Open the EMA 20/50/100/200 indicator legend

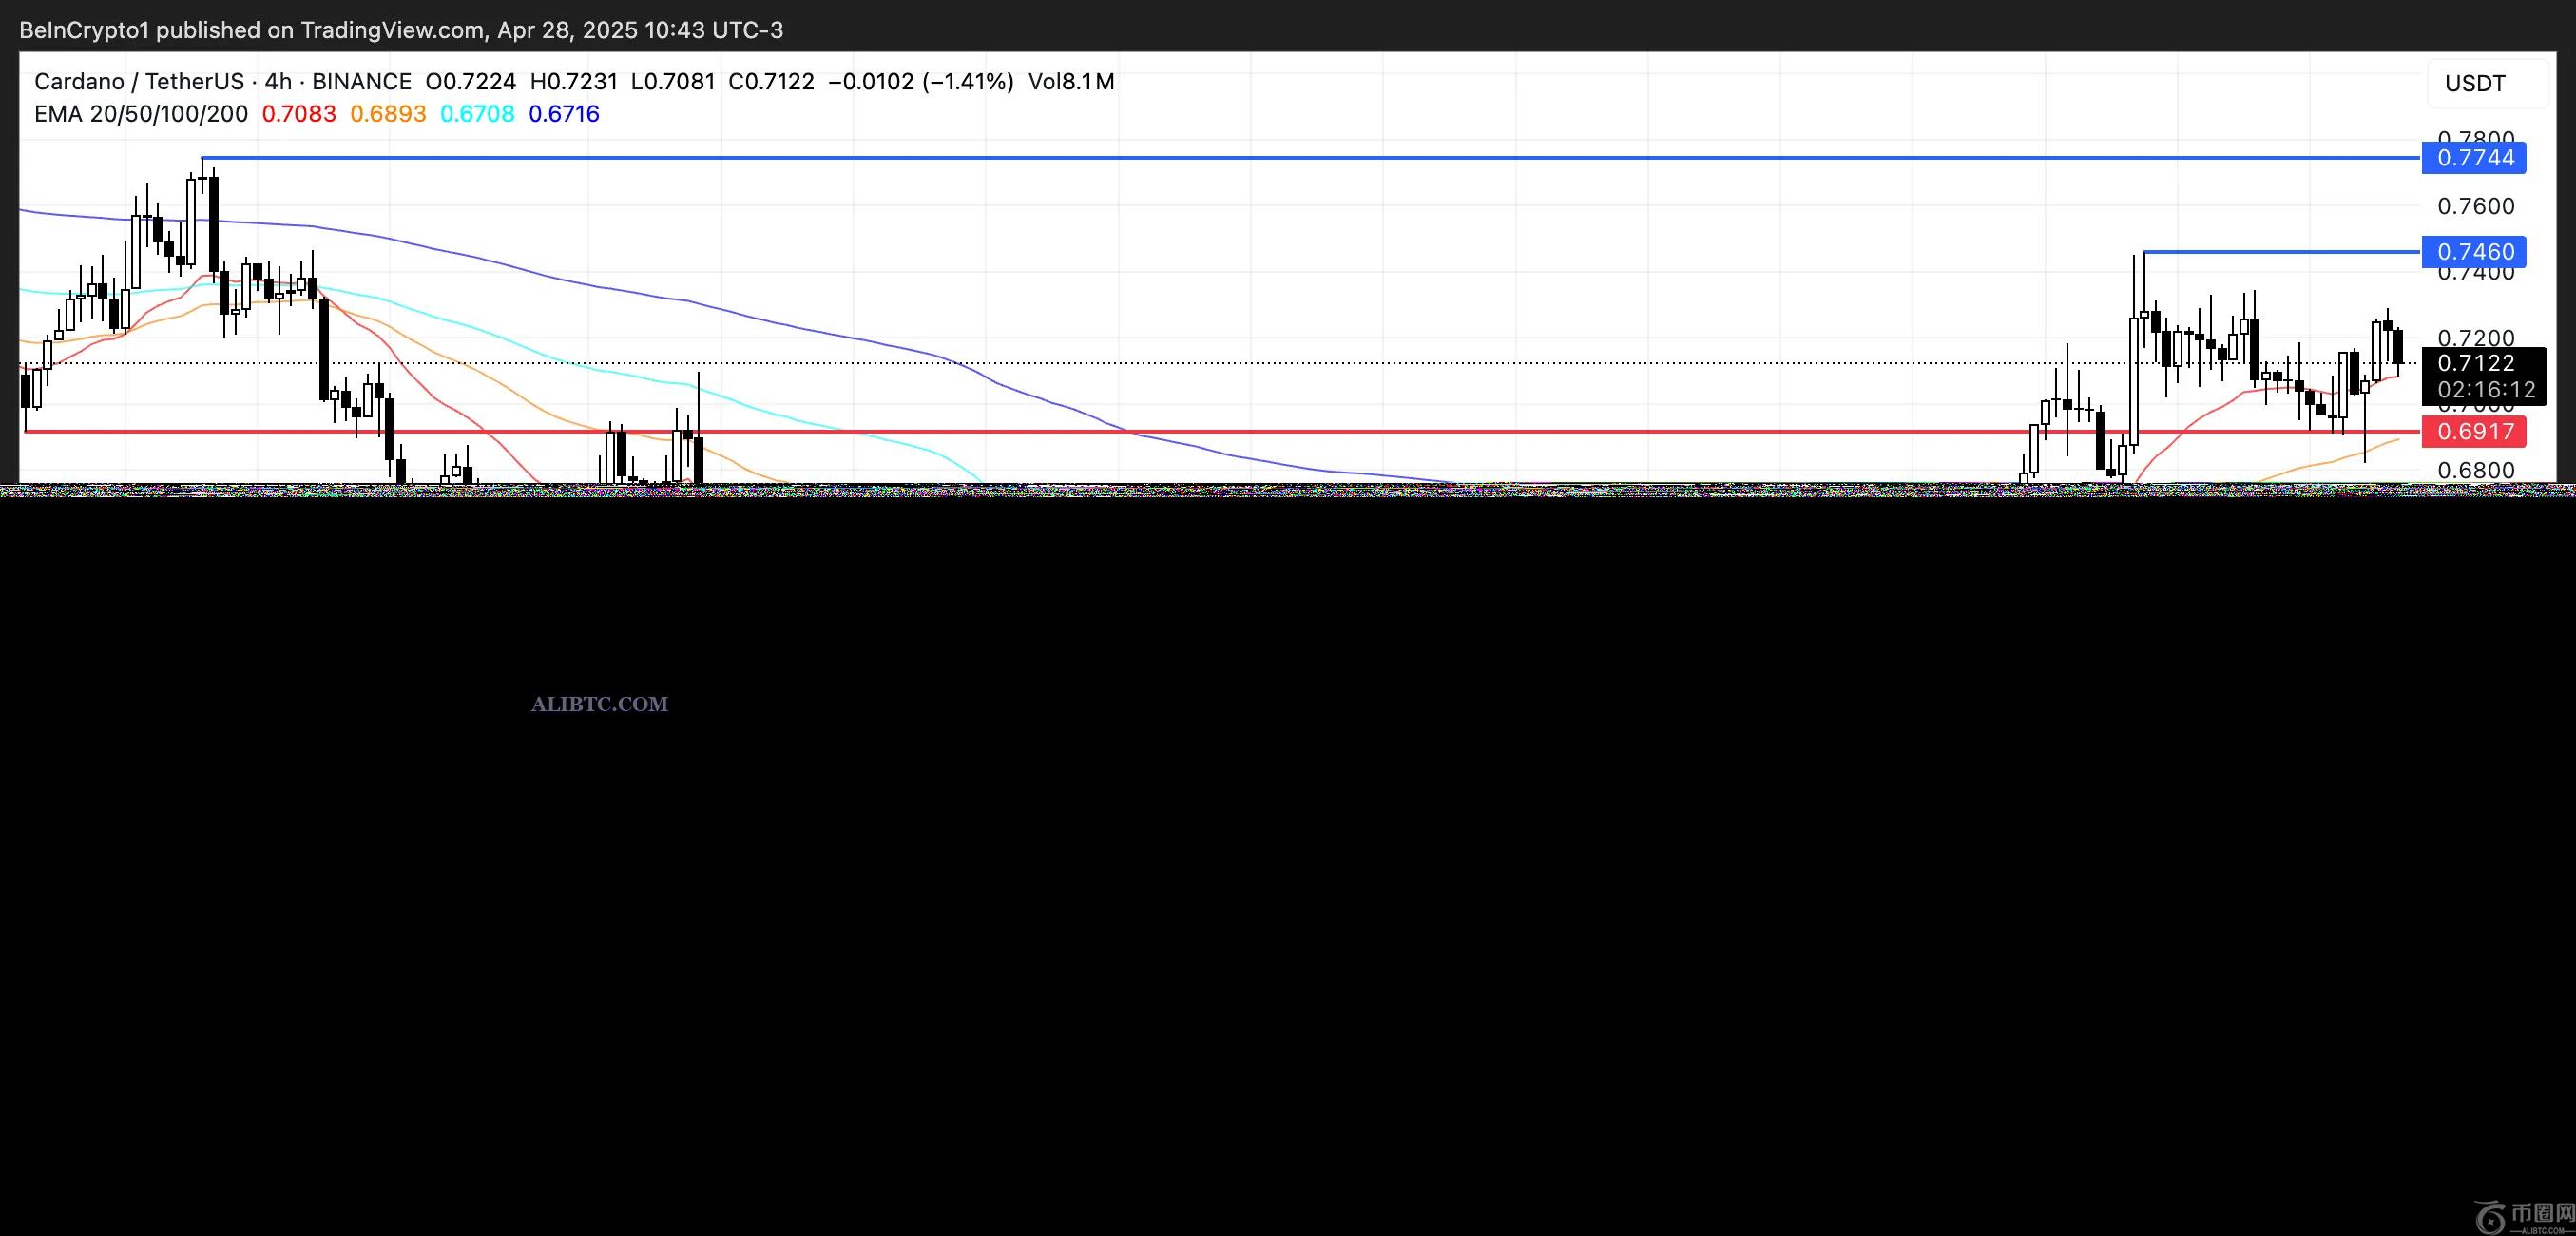click(x=141, y=114)
